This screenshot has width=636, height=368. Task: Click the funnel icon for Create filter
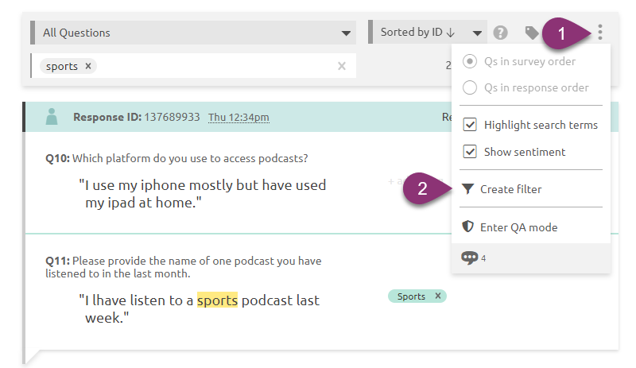467,189
